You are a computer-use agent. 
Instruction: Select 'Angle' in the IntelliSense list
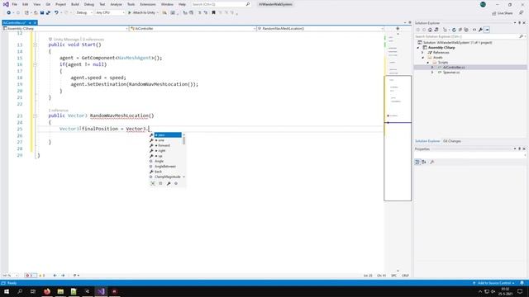coord(165,161)
